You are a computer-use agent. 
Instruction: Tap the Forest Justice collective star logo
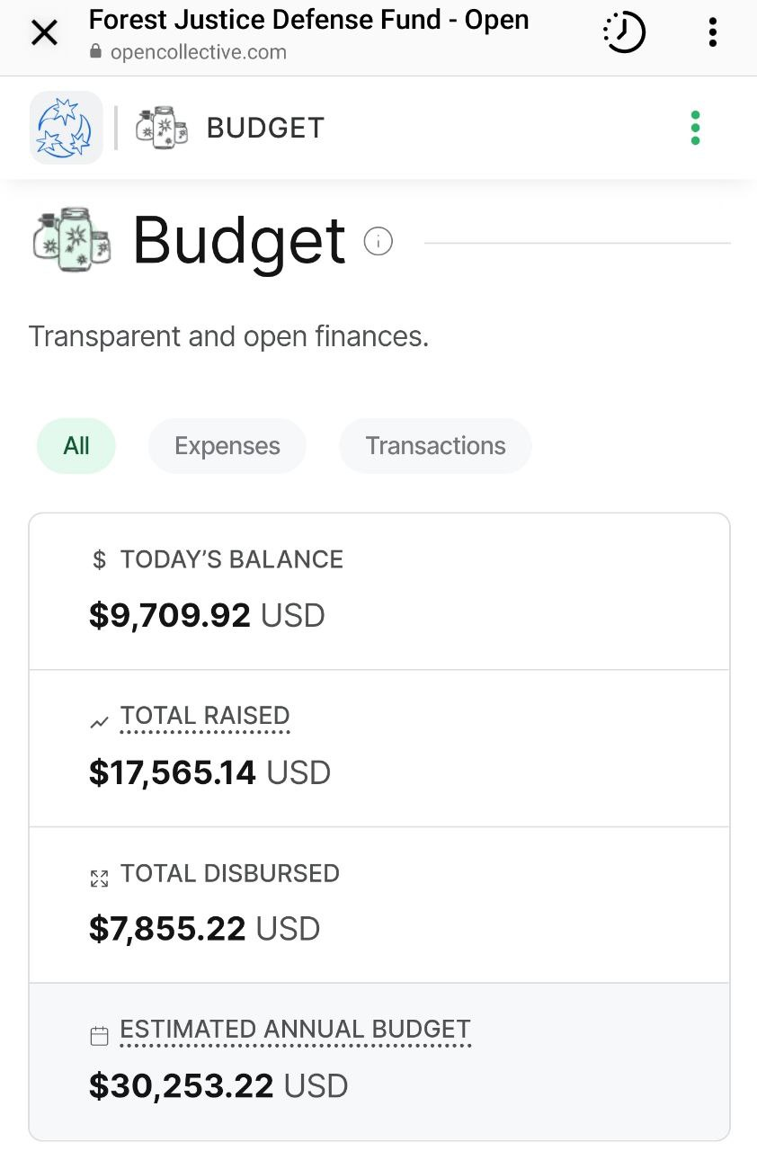click(67, 128)
